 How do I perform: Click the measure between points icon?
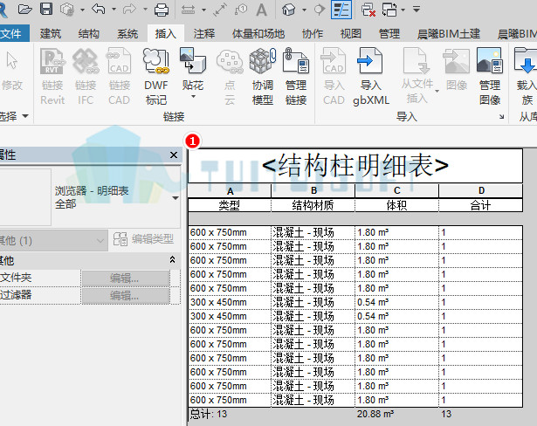point(219,10)
